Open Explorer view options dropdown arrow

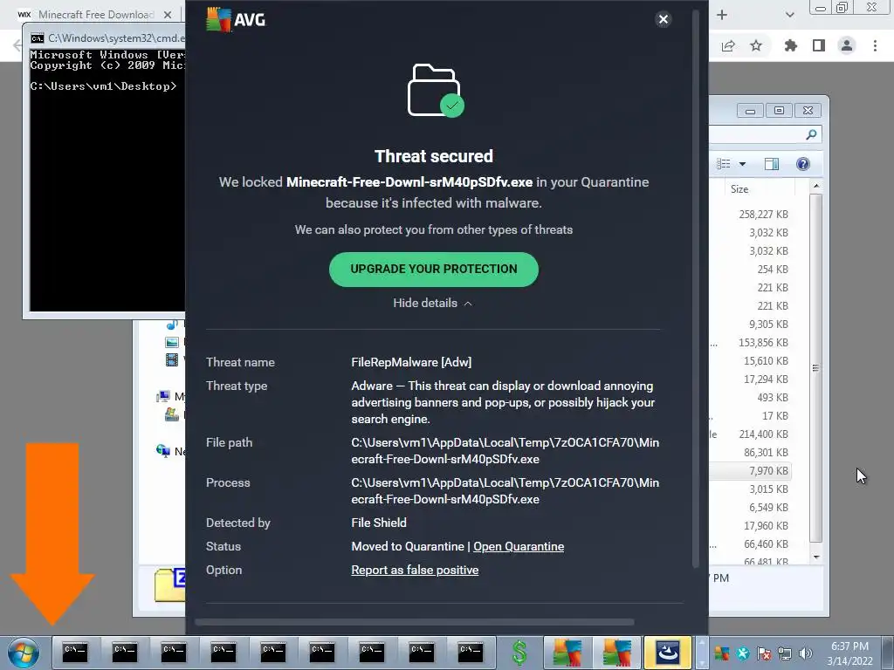[742, 164]
